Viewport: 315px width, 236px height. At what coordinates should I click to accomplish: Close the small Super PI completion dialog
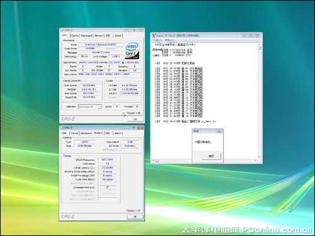[219, 131]
